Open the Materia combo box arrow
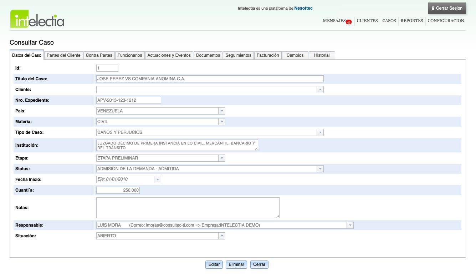Viewport: 476px width, 278px height. (x=222, y=122)
